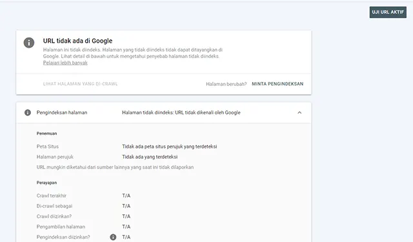
Task: Click the Crawl diizinkan? label
Action: [x=54, y=216]
